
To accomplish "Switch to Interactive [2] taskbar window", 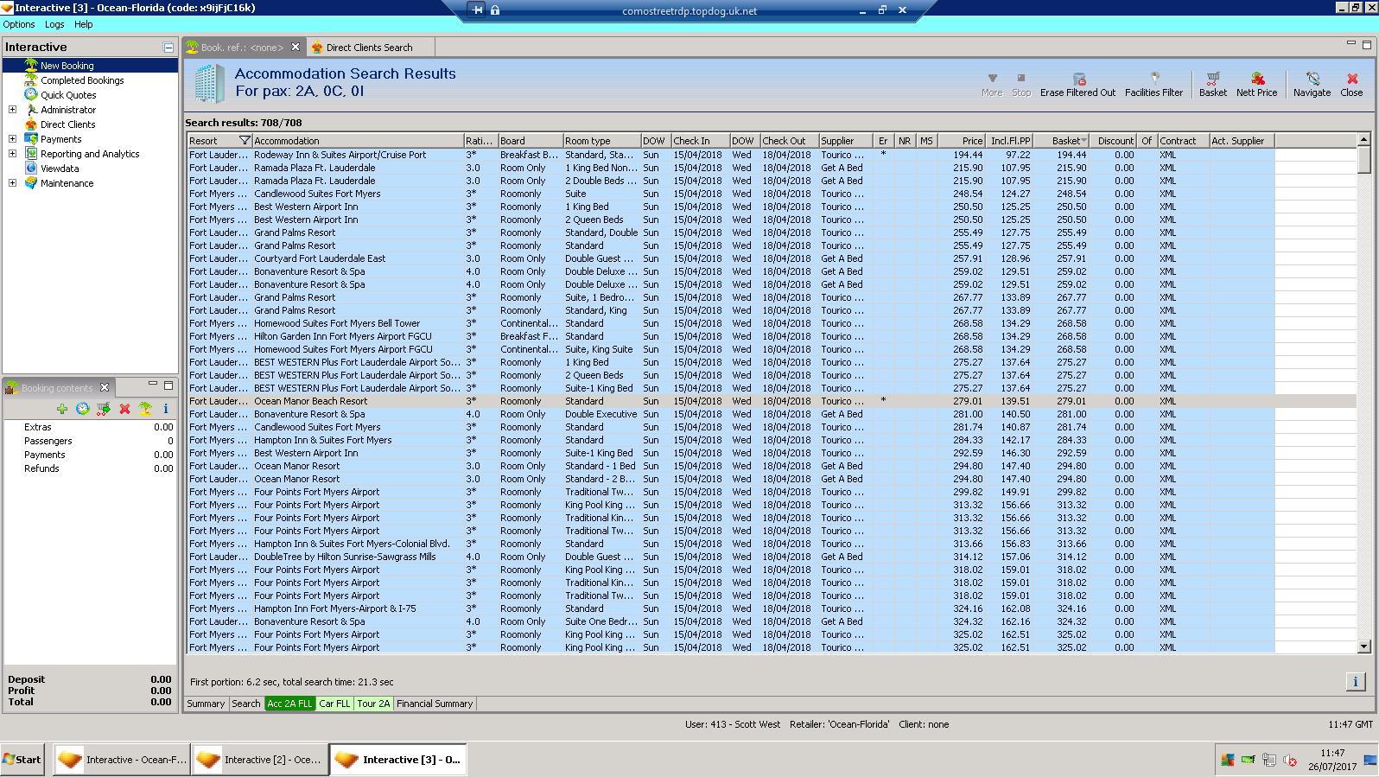I will point(260,760).
